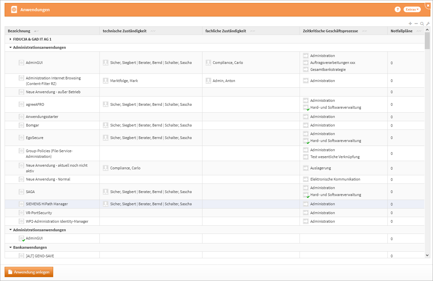This screenshot has width=433, height=281.
Task: Click the person icon next to Compliance, Carlo for AdminGUI
Action: 208,63
